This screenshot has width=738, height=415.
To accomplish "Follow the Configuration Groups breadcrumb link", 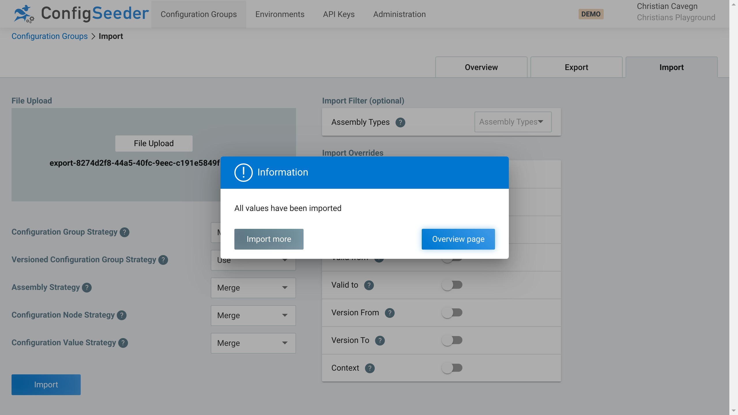I will (x=50, y=36).
